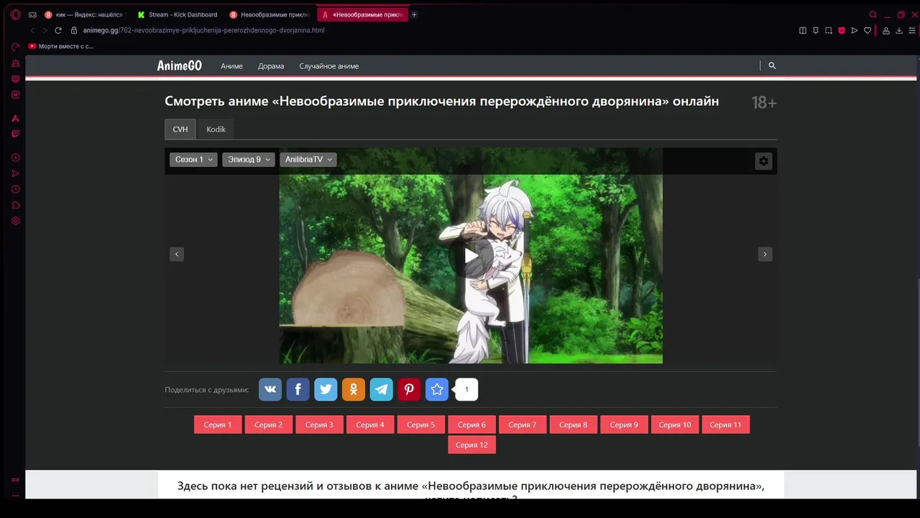Click the site lock icon in address bar
The height and width of the screenshot is (518, 920).
pos(74,30)
